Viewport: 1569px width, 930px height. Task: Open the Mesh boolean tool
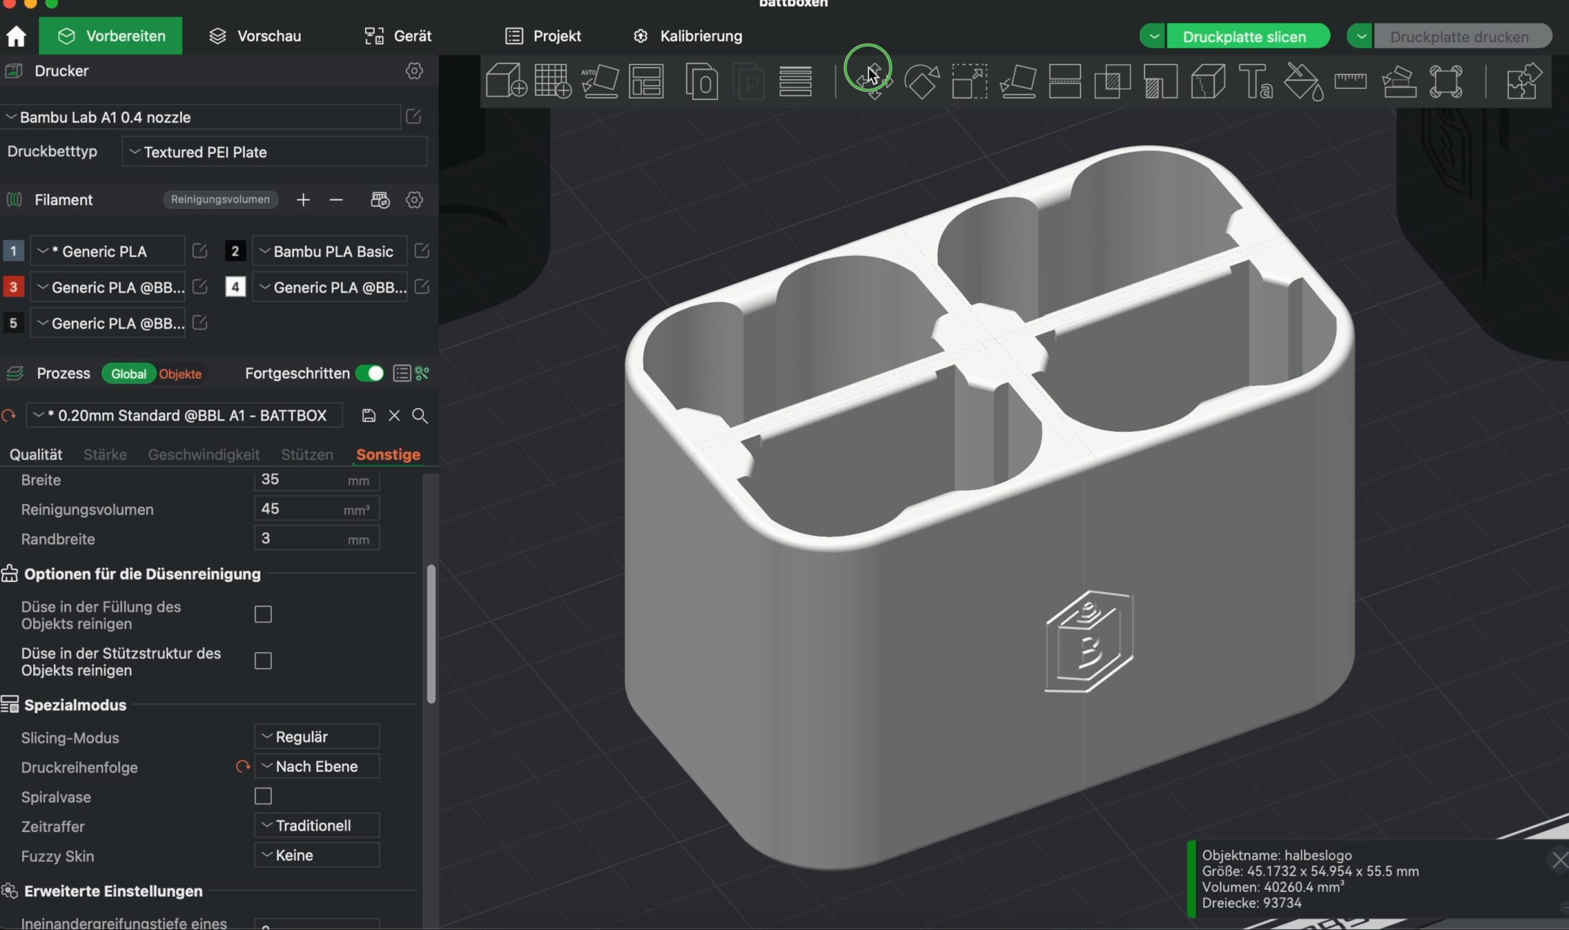point(1112,81)
